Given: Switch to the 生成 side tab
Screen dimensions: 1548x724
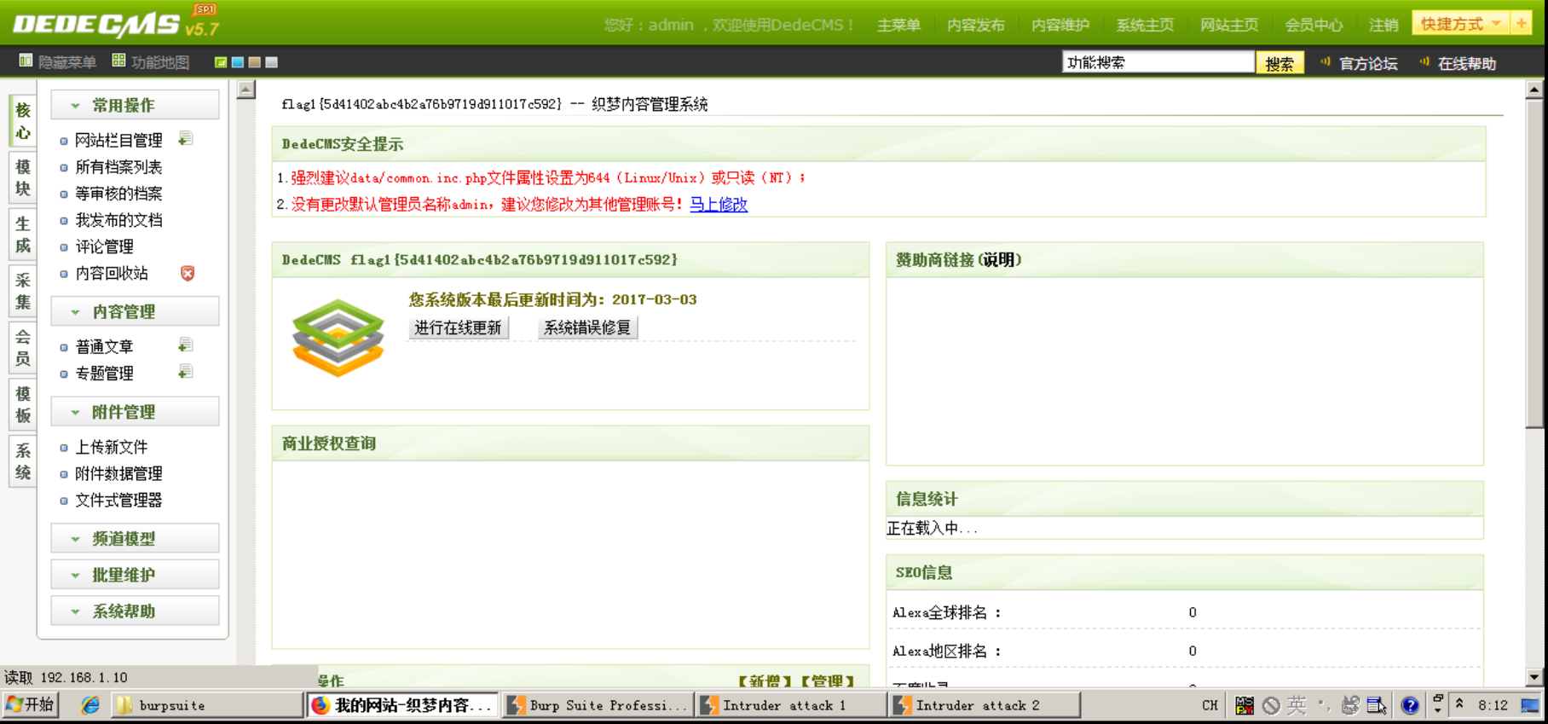Looking at the screenshot, I should pyautogui.click(x=23, y=235).
